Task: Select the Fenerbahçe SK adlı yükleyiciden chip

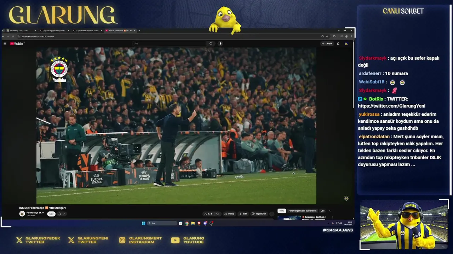Action: point(303,211)
